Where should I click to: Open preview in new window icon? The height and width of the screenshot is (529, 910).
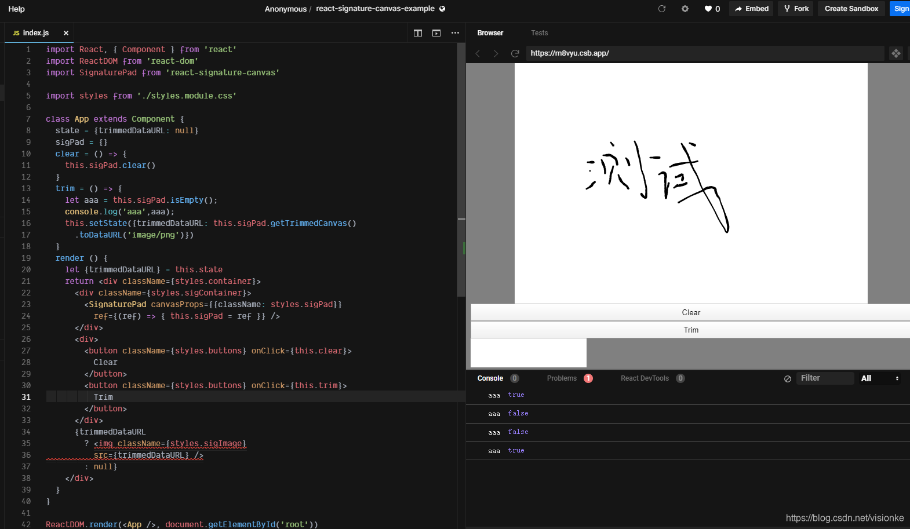896,53
